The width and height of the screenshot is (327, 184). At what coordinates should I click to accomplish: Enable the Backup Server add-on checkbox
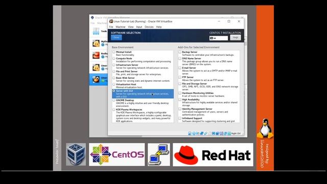click(180, 52)
